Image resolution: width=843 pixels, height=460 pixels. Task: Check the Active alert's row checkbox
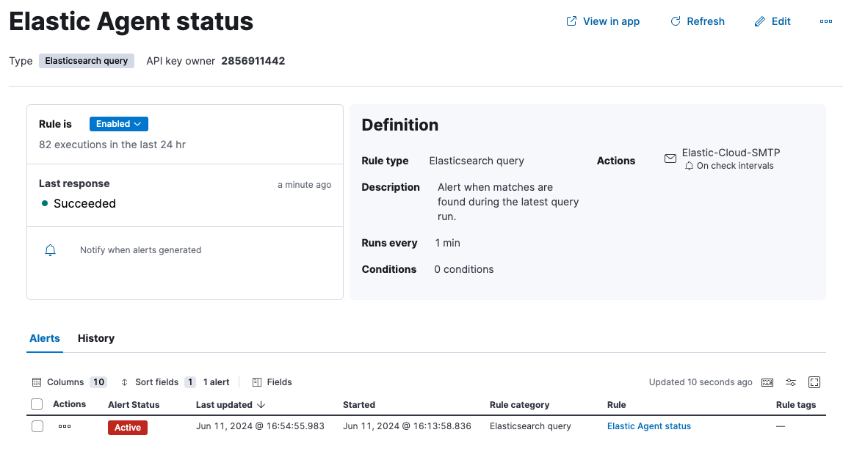(37, 426)
